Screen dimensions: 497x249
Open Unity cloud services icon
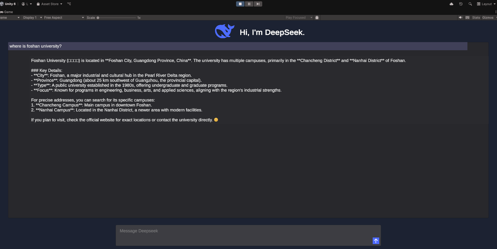tap(451, 4)
